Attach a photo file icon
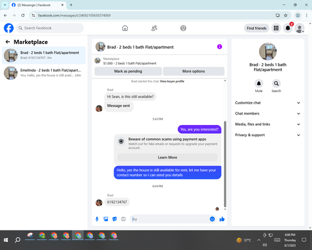 click(x=106, y=219)
